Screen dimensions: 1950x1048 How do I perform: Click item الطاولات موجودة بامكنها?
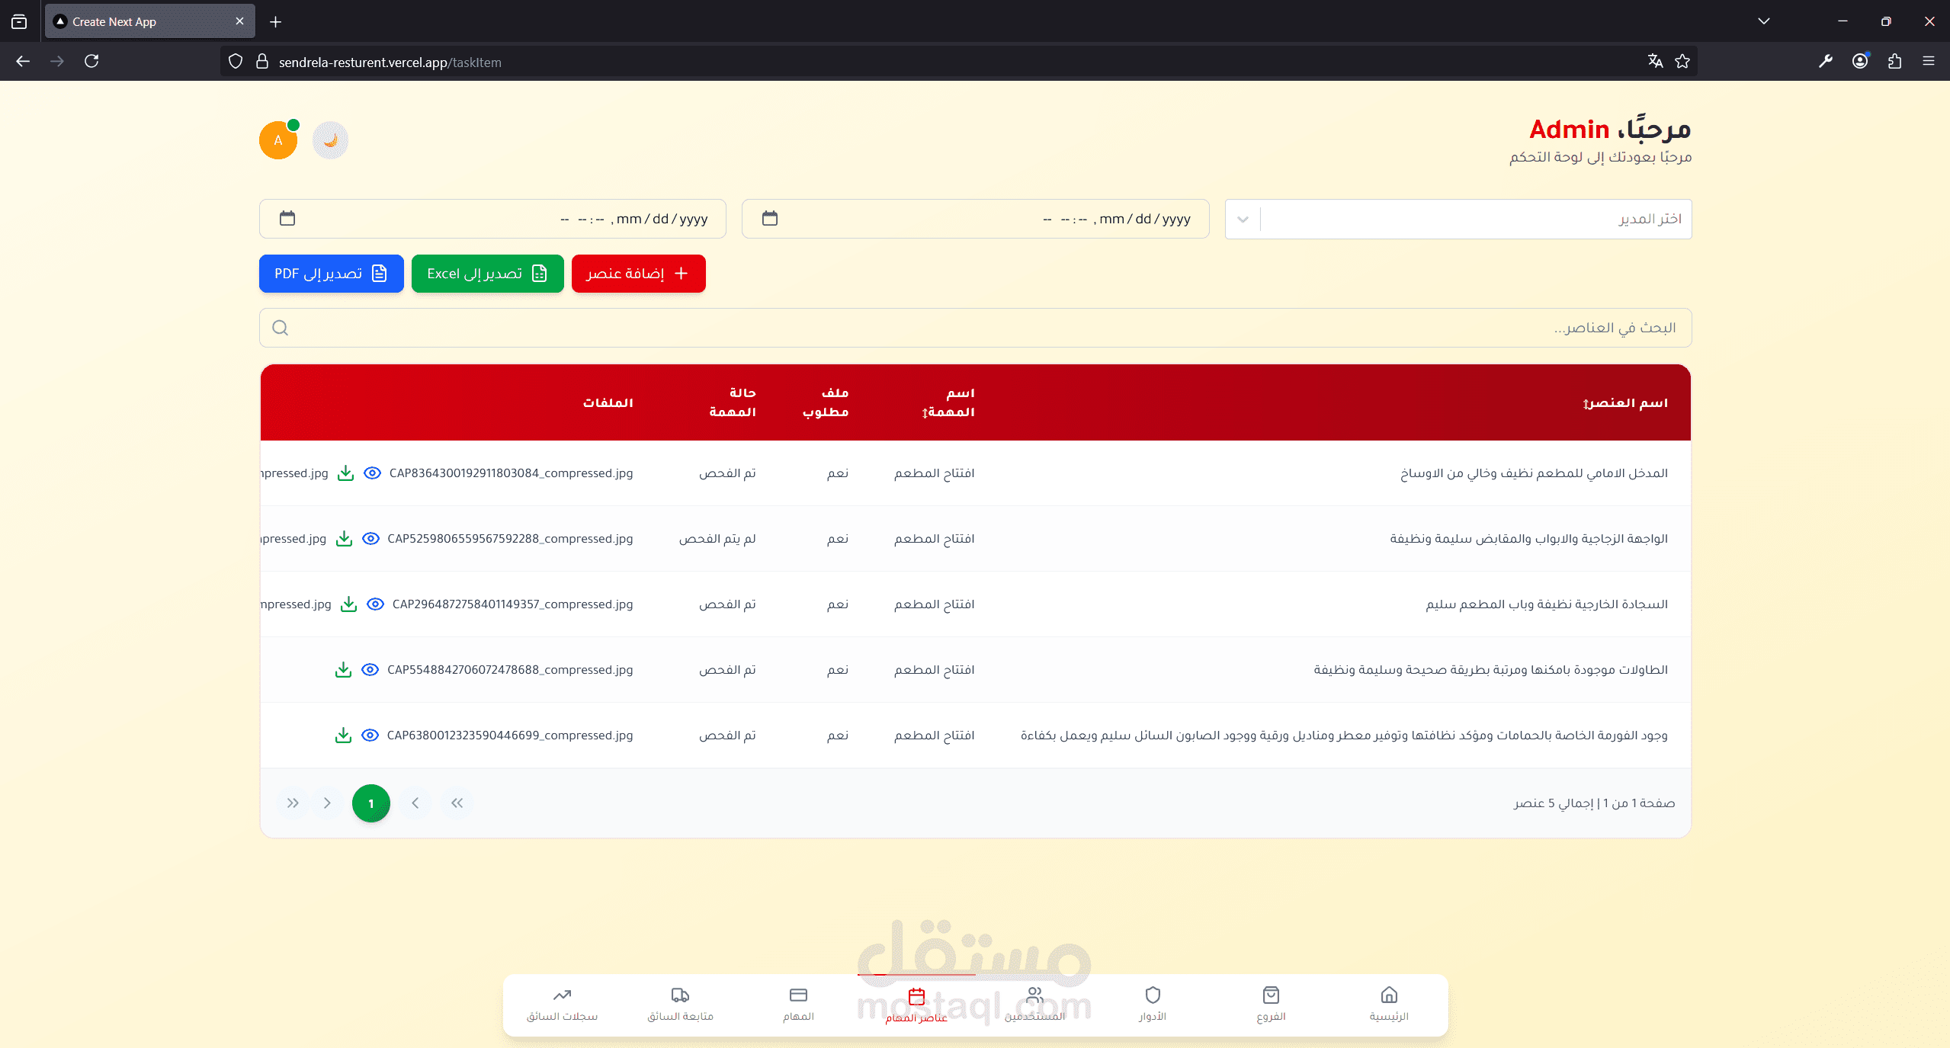[x=1490, y=670]
